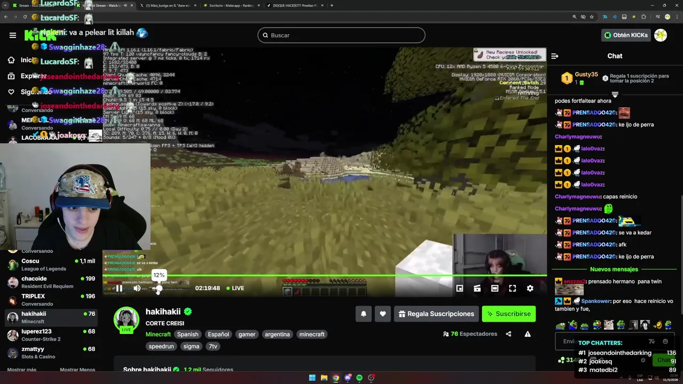
Task: Open Spotify from taskbar
Action: [x=359, y=378]
